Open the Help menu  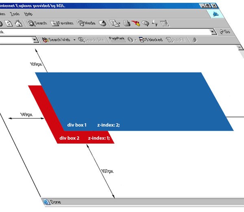coord(28,14)
